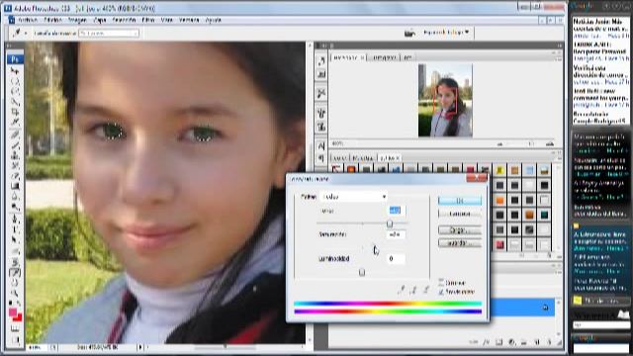This screenshot has height=356, width=633.
Task: Click the add layer mask icon
Action: pos(498,342)
